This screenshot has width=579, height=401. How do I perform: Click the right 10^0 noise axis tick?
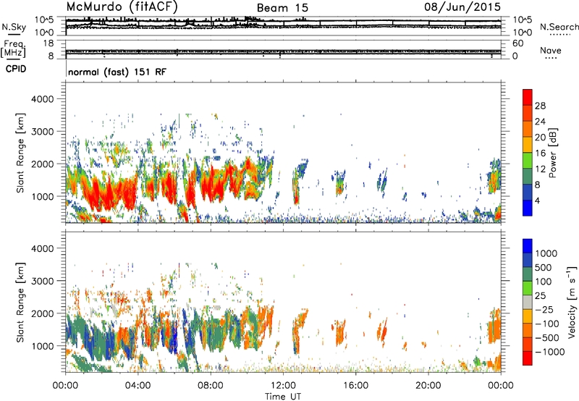coord(522,33)
